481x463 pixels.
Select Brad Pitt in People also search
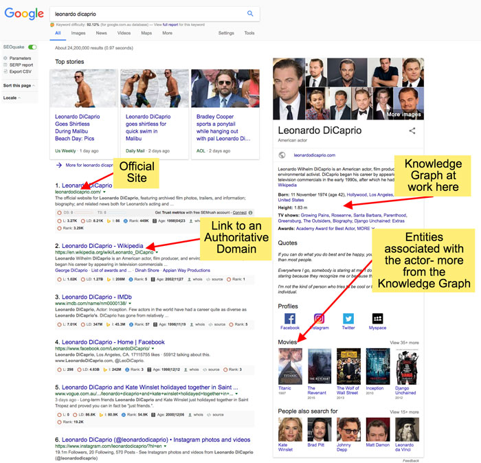[320, 429]
